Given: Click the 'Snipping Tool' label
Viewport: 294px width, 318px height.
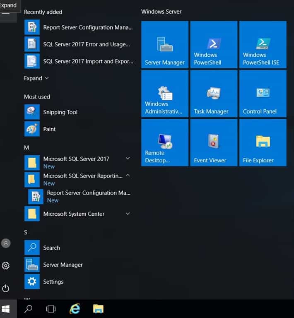Looking at the screenshot, I should coord(60,112).
